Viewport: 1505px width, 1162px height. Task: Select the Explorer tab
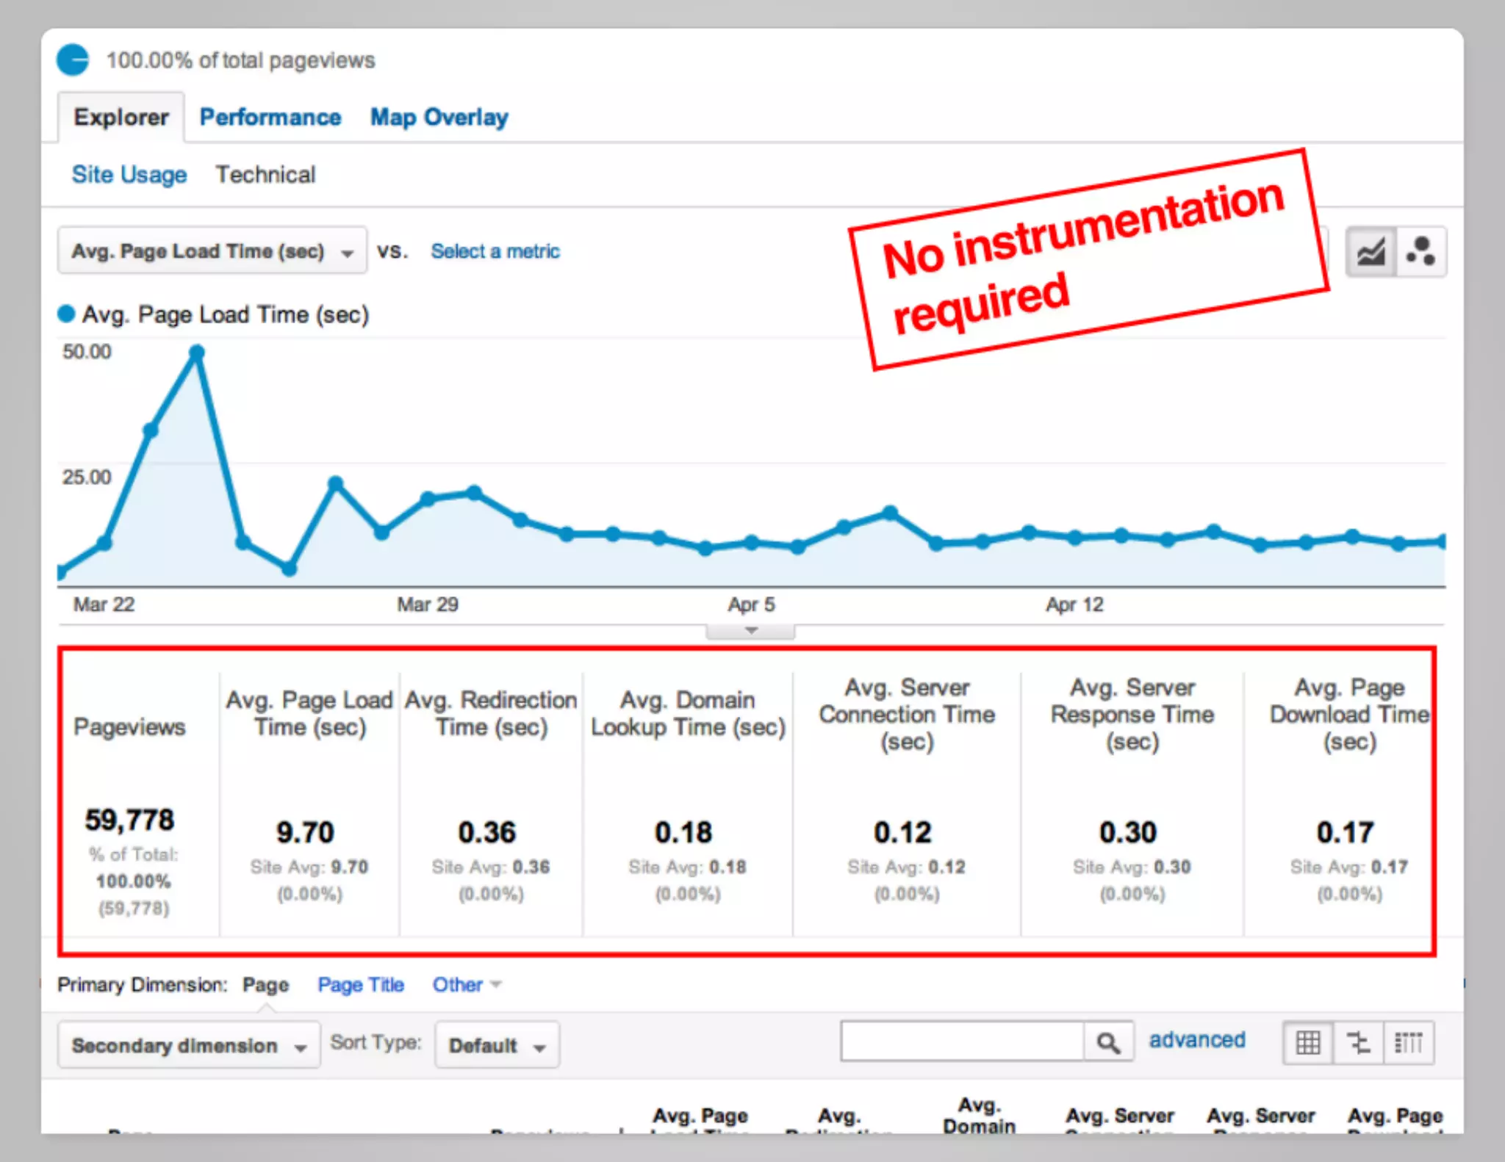coord(121,118)
